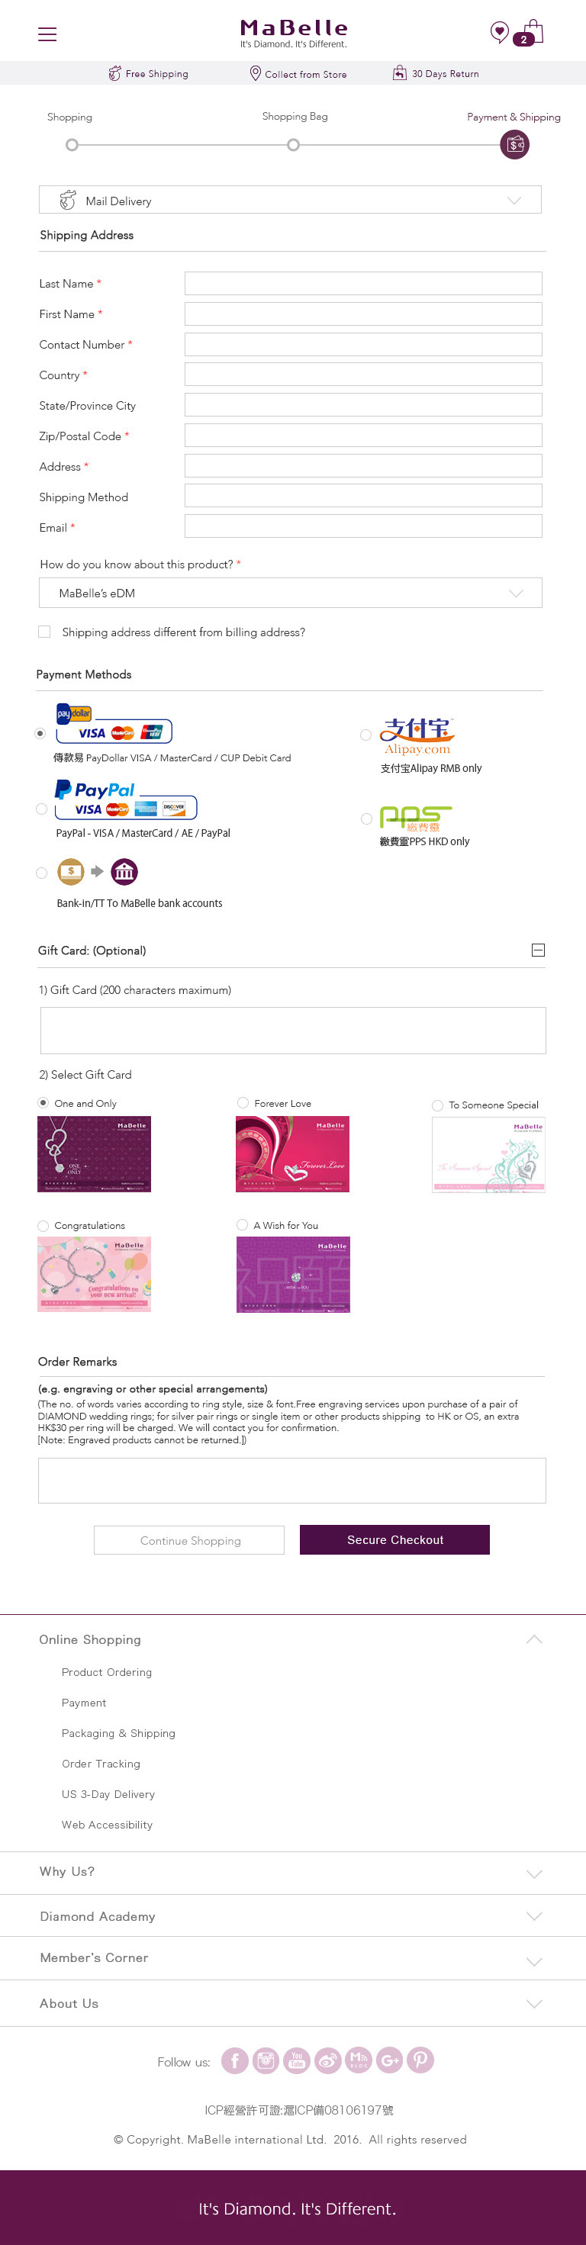This screenshot has width=586, height=2245.
Task: Check shipping address different from billing
Action: pyautogui.click(x=44, y=632)
